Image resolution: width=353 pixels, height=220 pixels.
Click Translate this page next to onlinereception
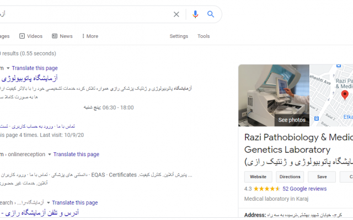[x=76, y=155]
